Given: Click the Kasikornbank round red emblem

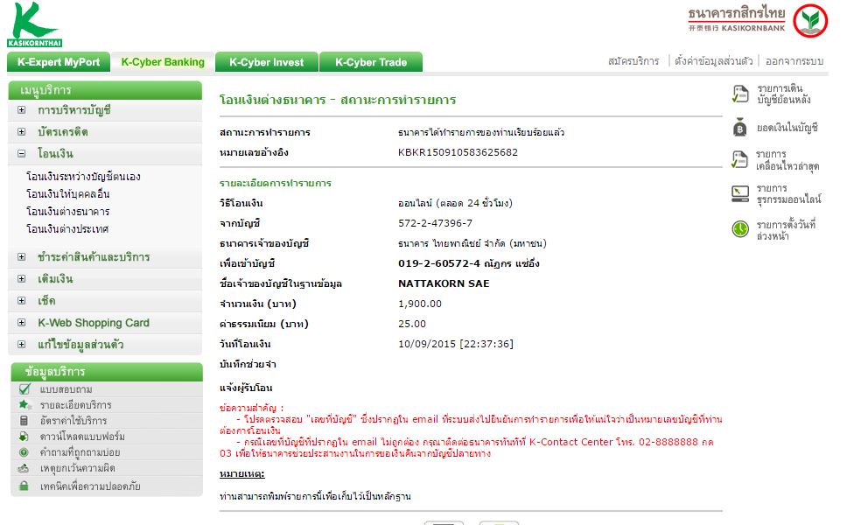Looking at the screenshot, I should (x=809, y=20).
